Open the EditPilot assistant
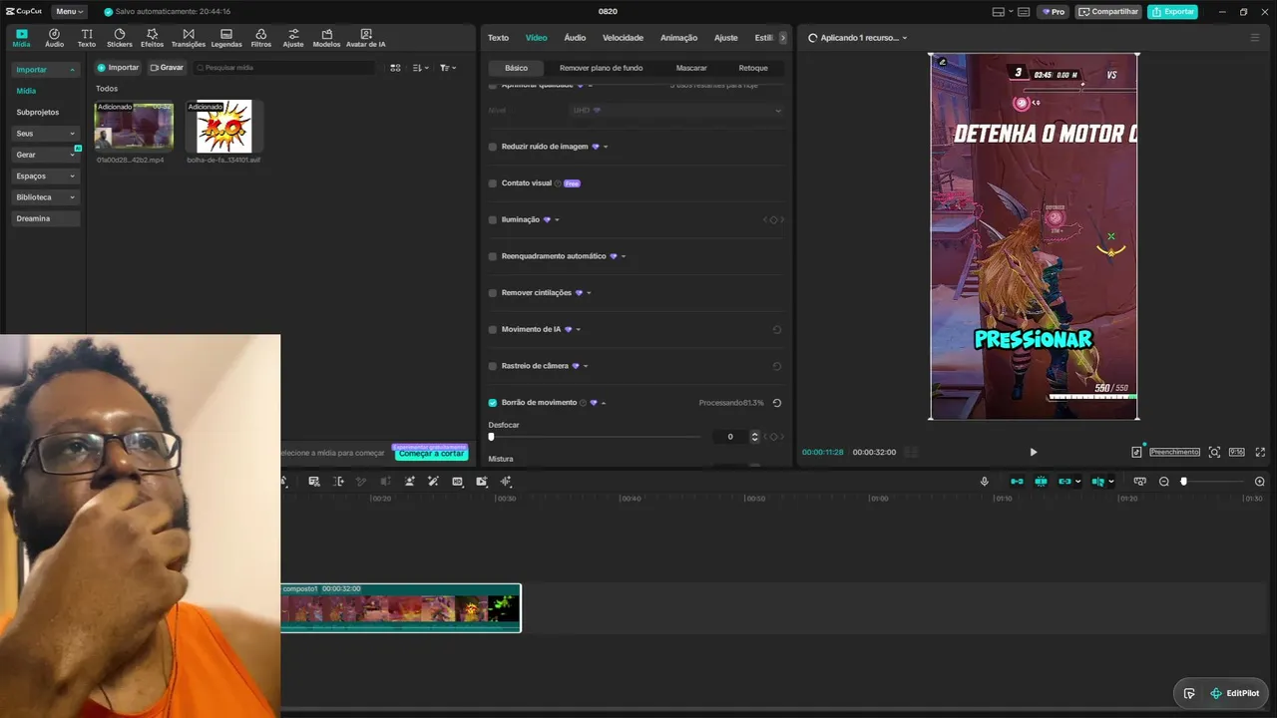This screenshot has width=1277, height=718. pos(1234,693)
